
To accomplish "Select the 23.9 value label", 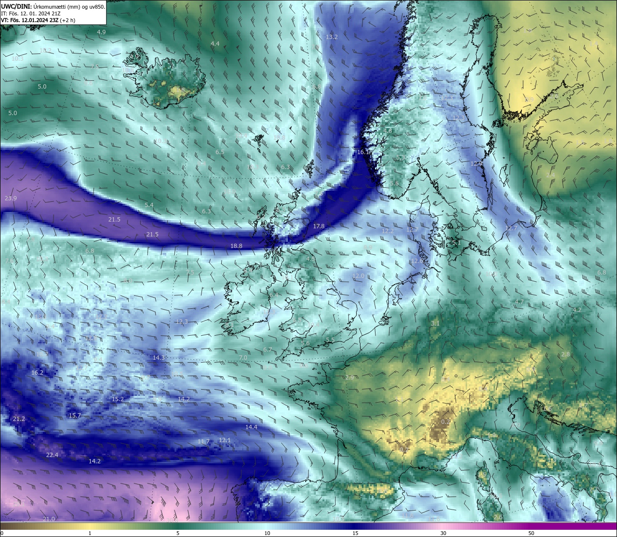I will [x=11, y=198].
